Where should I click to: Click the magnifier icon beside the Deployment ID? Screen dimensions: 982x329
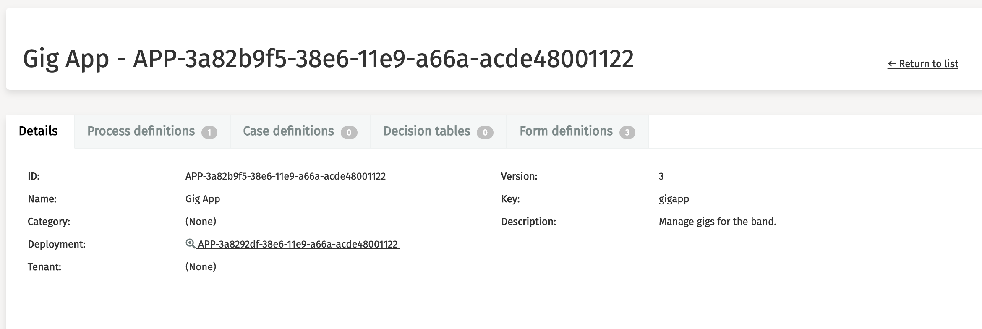[190, 243]
